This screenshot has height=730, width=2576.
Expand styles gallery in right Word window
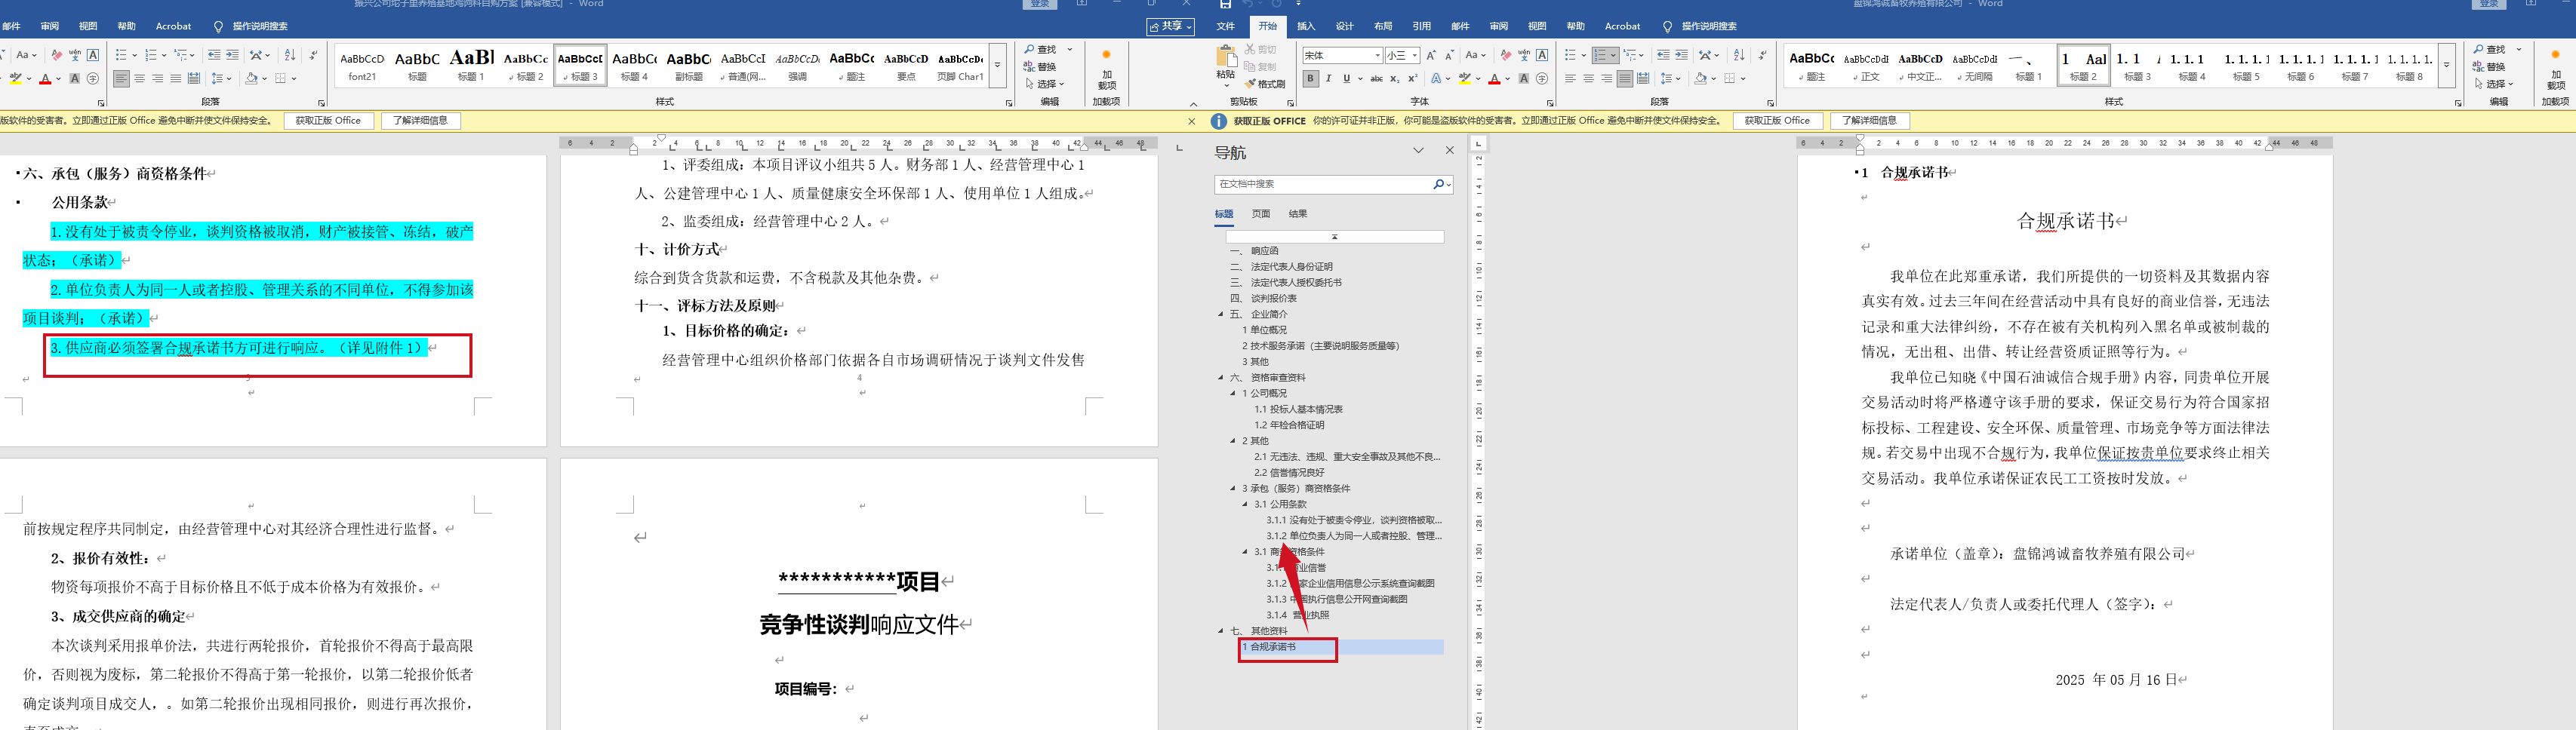click(x=2446, y=65)
